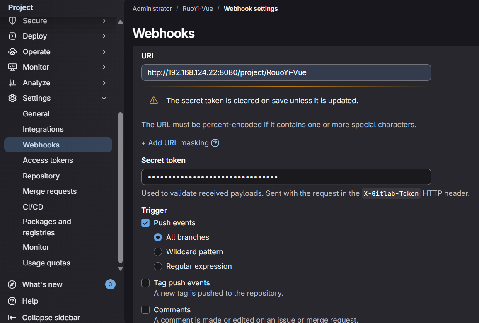
Task: Click the sidebar scroll up arrow
Action: click(120, 22)
